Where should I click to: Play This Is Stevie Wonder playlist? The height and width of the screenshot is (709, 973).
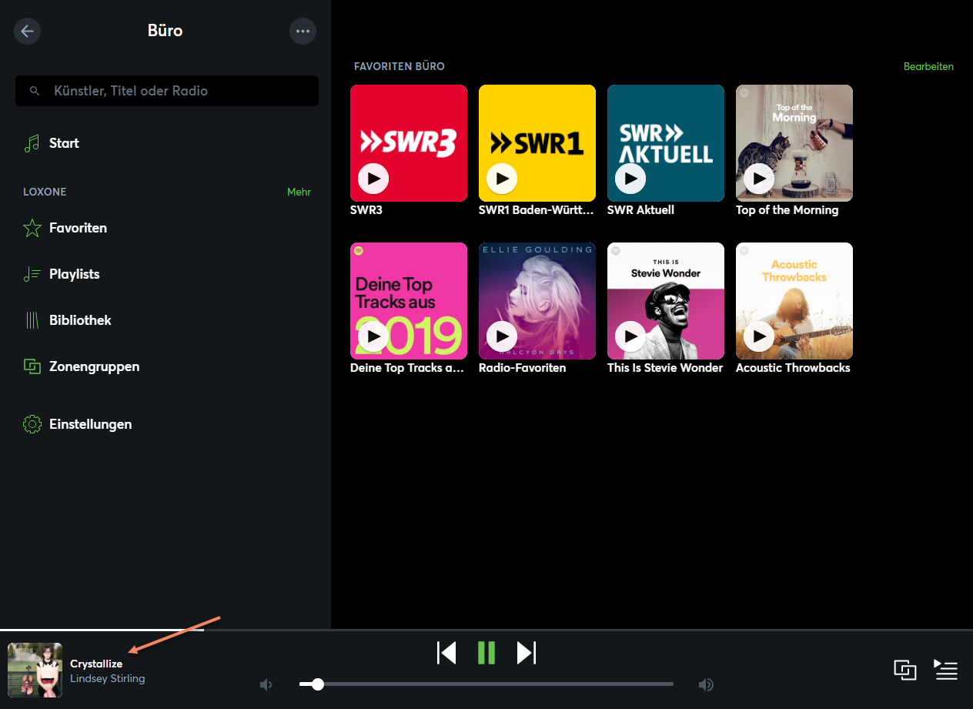630,336
